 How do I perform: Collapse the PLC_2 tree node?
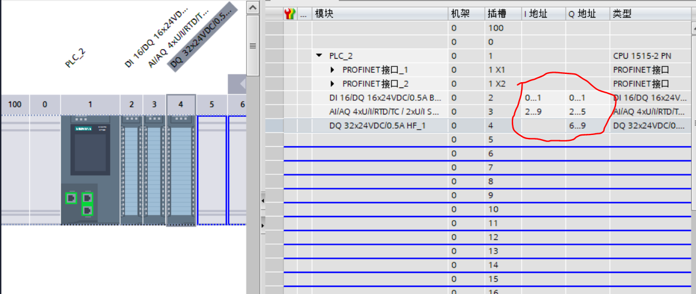pos(319,56)
